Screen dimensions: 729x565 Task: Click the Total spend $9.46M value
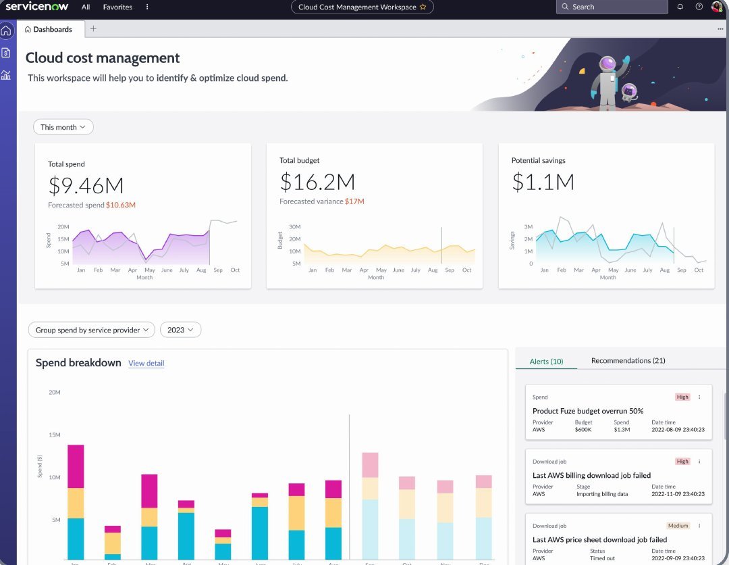tap(86, 185)
